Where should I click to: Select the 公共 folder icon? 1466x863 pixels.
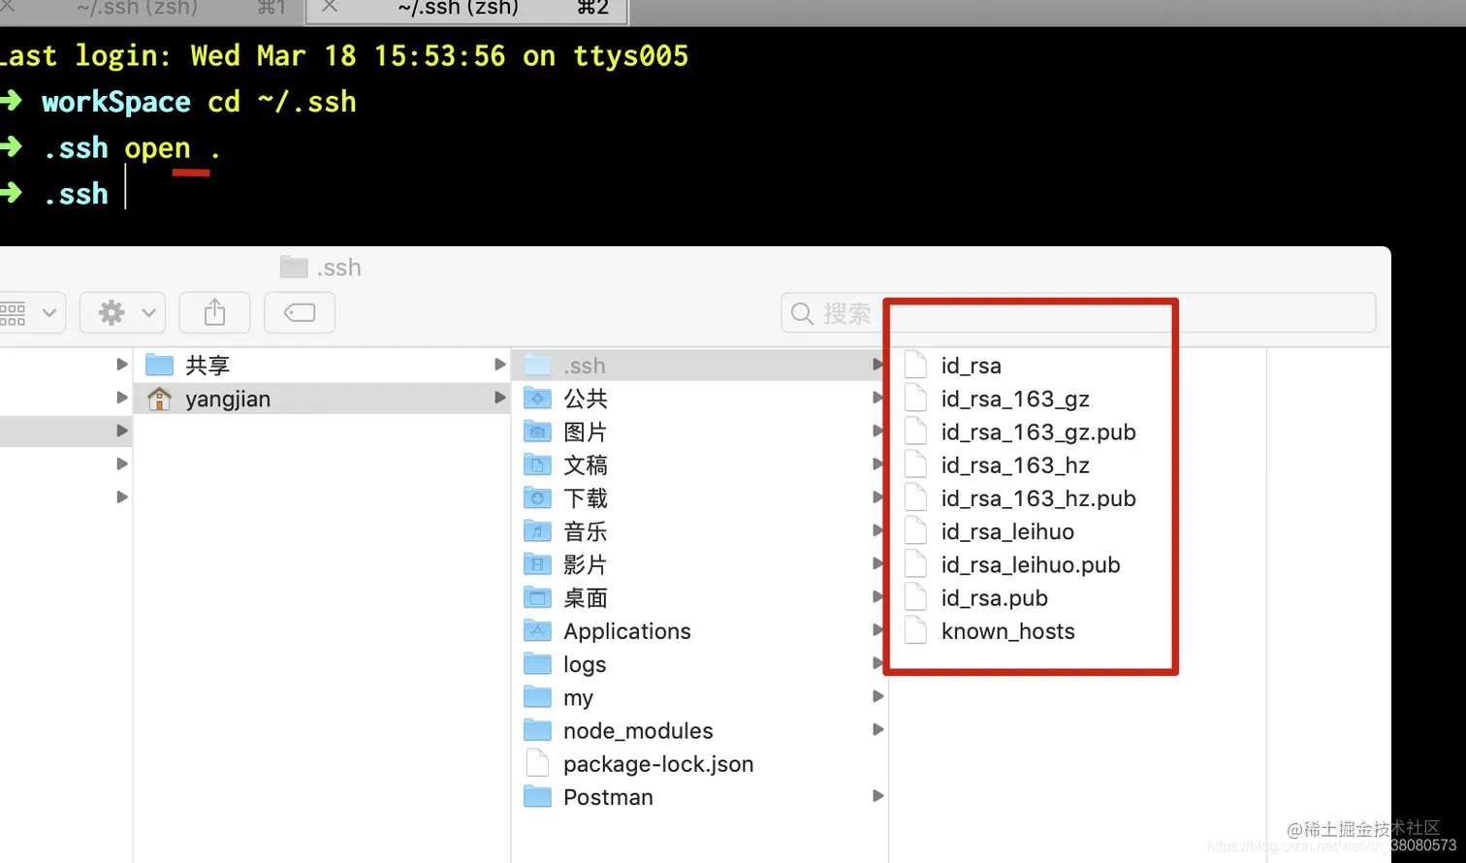coord(537,399)
